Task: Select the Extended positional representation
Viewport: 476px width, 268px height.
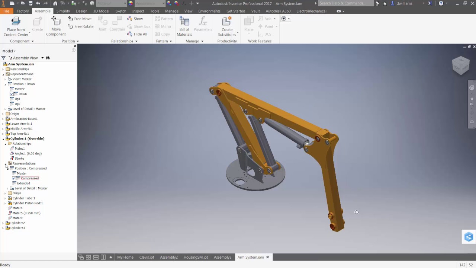Action: tap(23, 183)
